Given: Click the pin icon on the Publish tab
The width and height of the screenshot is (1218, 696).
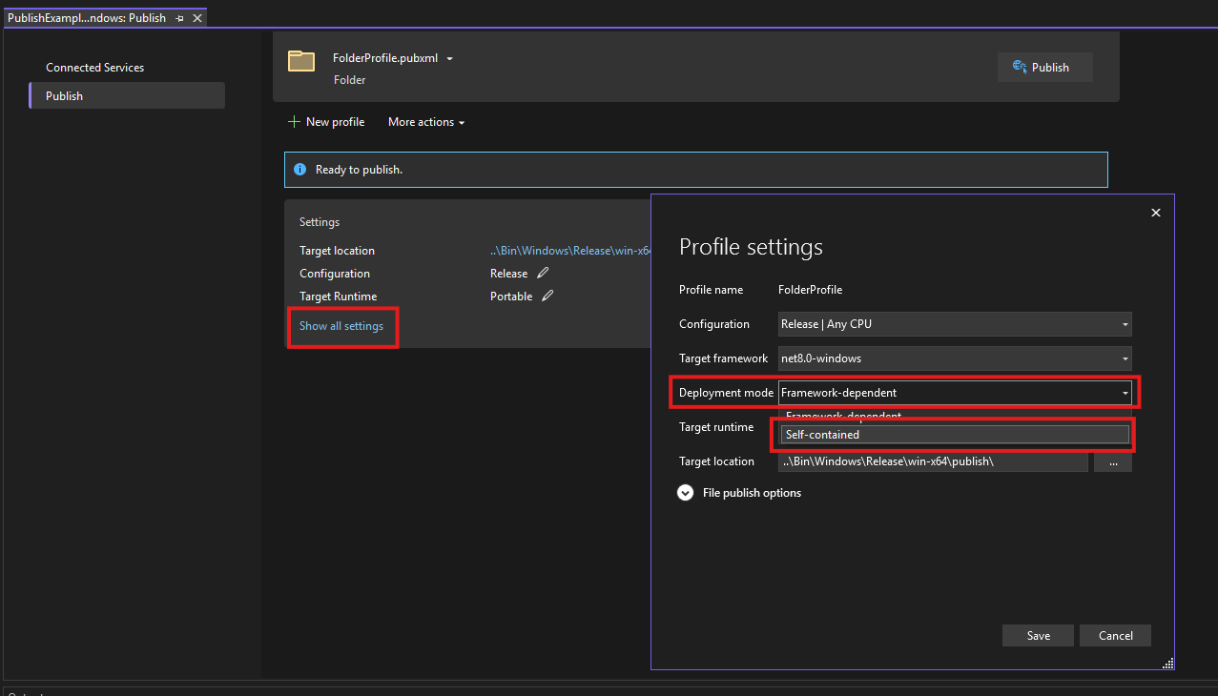Looking at the screenshot, I should click(x=180, y=18).
